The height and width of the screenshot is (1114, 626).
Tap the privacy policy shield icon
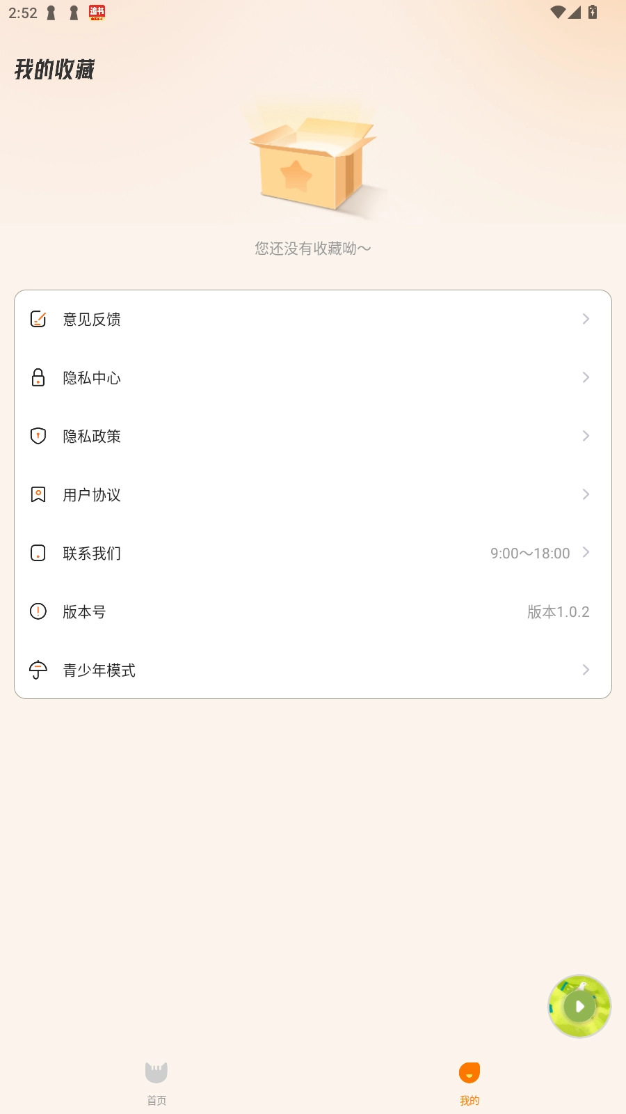[38, 436]
